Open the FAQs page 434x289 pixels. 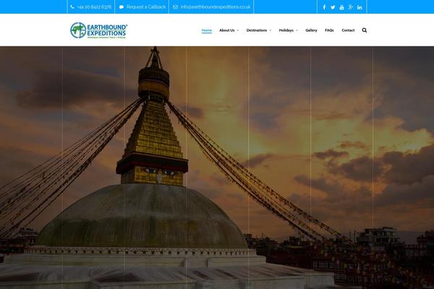coord(329,30)
